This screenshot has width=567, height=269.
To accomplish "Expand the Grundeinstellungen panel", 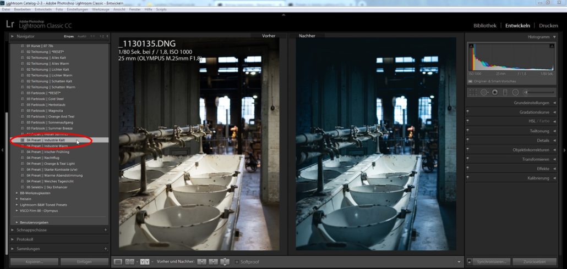I will (x=554, y=103).
